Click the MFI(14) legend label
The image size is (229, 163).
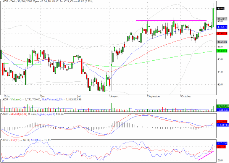point(35,140)
